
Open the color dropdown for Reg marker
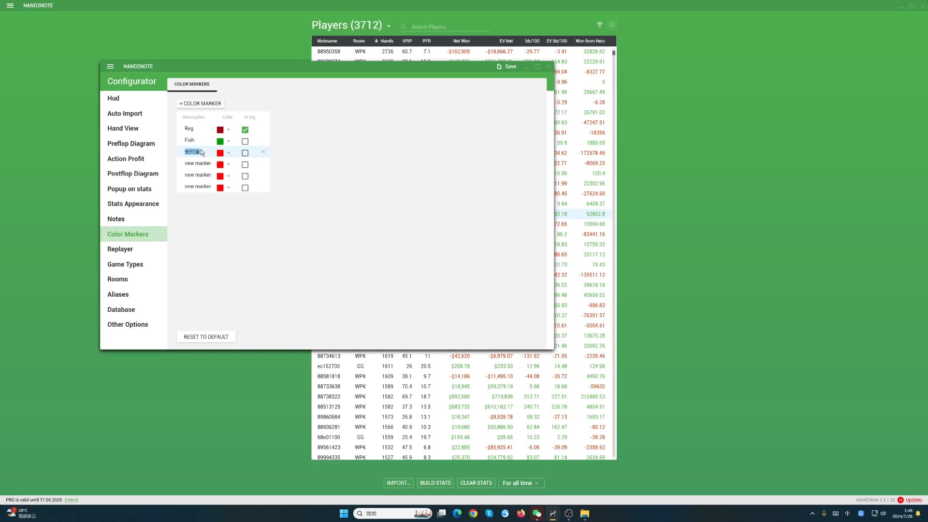point(229,130)
